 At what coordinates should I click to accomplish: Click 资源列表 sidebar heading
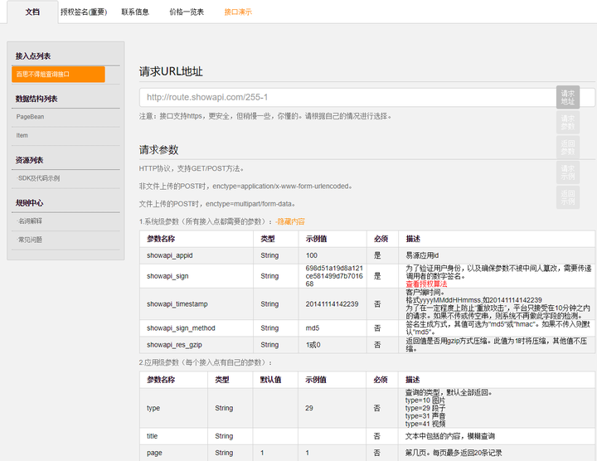[29, 160]
